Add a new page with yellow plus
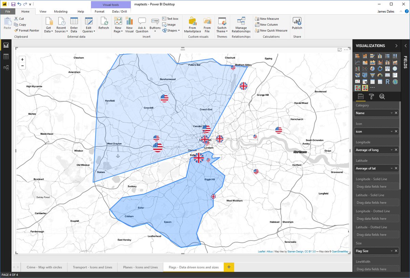Viewport: 410px width, 278px height. (x=229, y=267)
